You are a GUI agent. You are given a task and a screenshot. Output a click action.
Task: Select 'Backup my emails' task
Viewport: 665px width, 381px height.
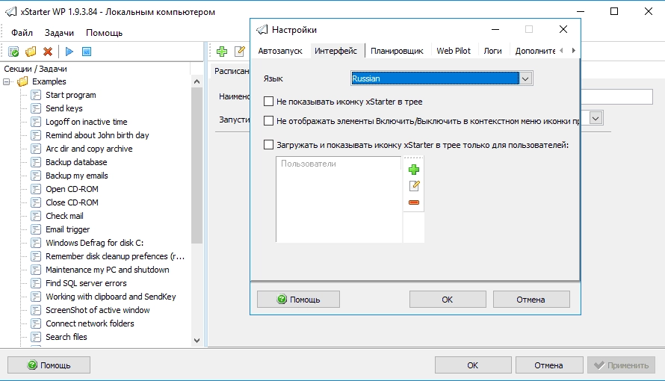tap(77, 176)
